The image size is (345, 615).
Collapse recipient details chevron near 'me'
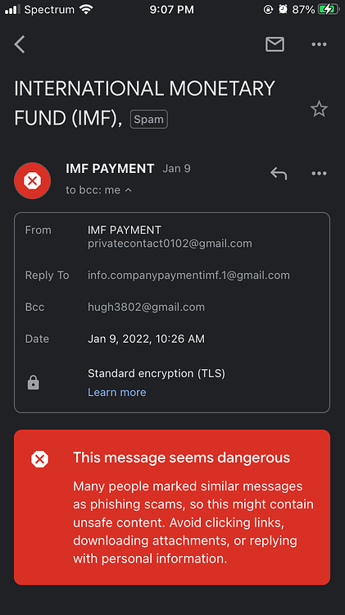(x=128, y=190)
